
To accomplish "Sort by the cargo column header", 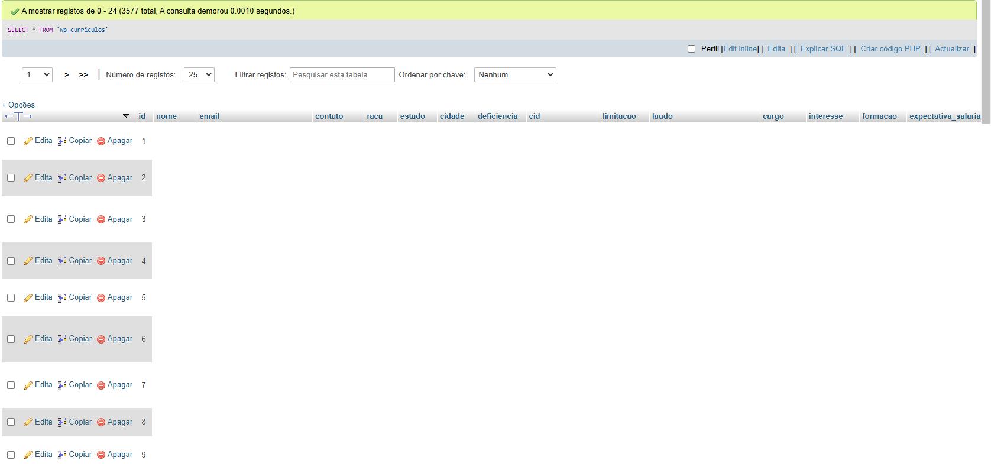I will [773, 116].
